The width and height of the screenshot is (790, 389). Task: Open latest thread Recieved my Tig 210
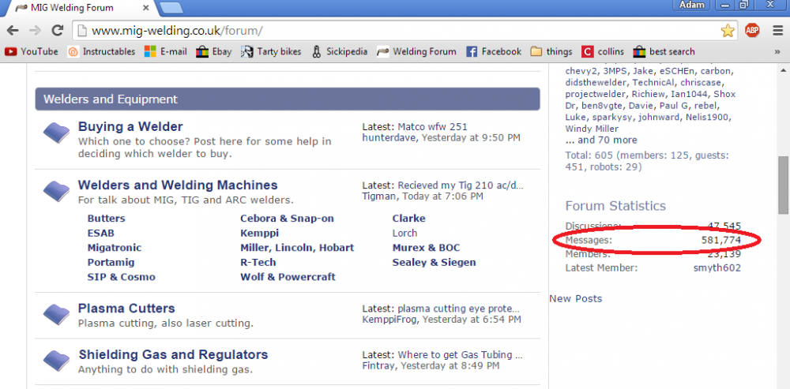click(x=461, y=185)
